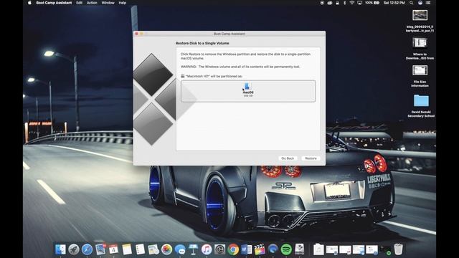Open Photos from the Dock

point(166,249)
